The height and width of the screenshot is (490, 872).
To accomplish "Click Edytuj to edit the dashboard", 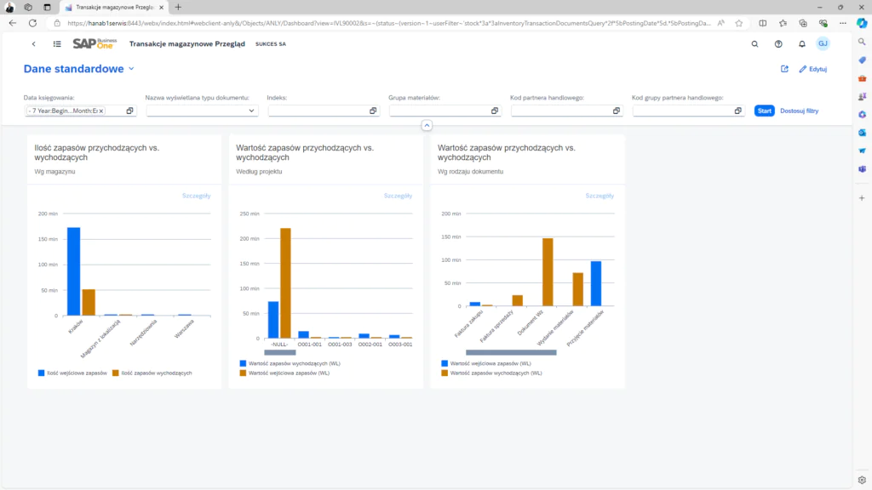I will click(813, 69).
